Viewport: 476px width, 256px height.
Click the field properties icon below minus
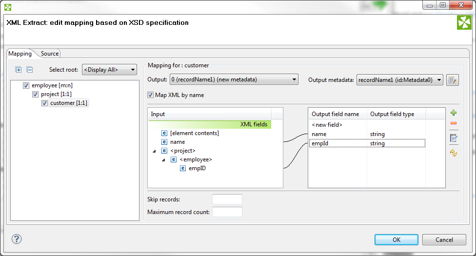click(x=454, y=138)
